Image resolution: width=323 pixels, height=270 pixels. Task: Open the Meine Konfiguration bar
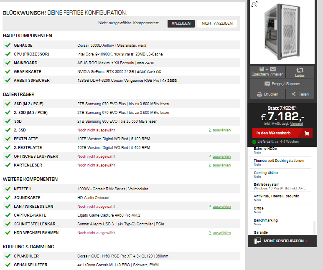pos(282,241)
